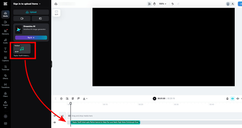The image size is (242, 128).
Task: Add a marker with flag icon
Action: click(x=78, y=99)
